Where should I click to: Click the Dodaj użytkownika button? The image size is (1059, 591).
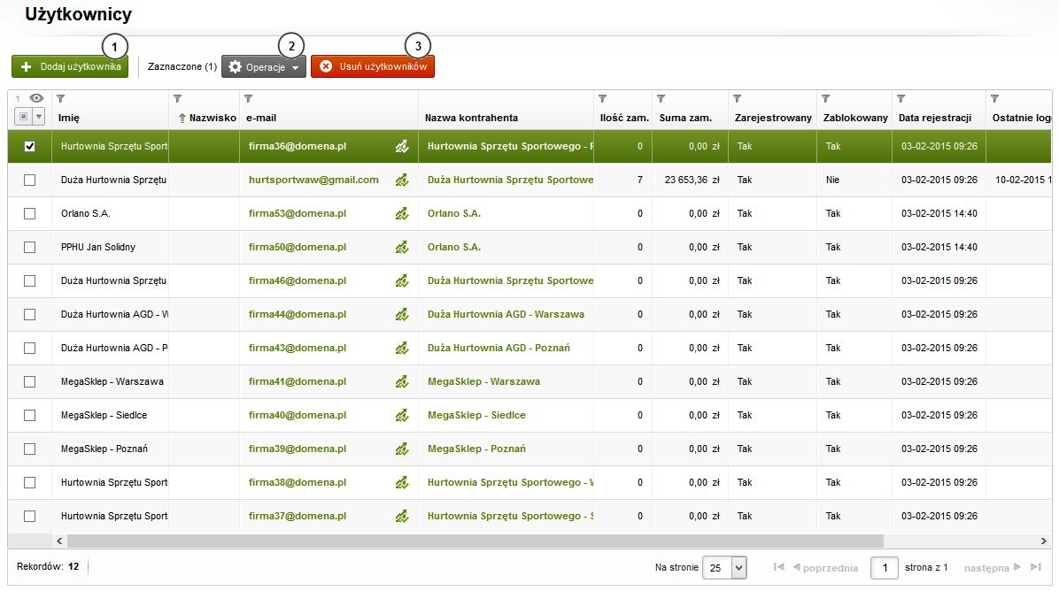(x=70, y=67)
